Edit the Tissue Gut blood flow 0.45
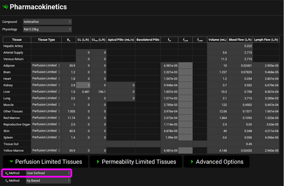Screen dimensions: 284x186 pos(240,143)
